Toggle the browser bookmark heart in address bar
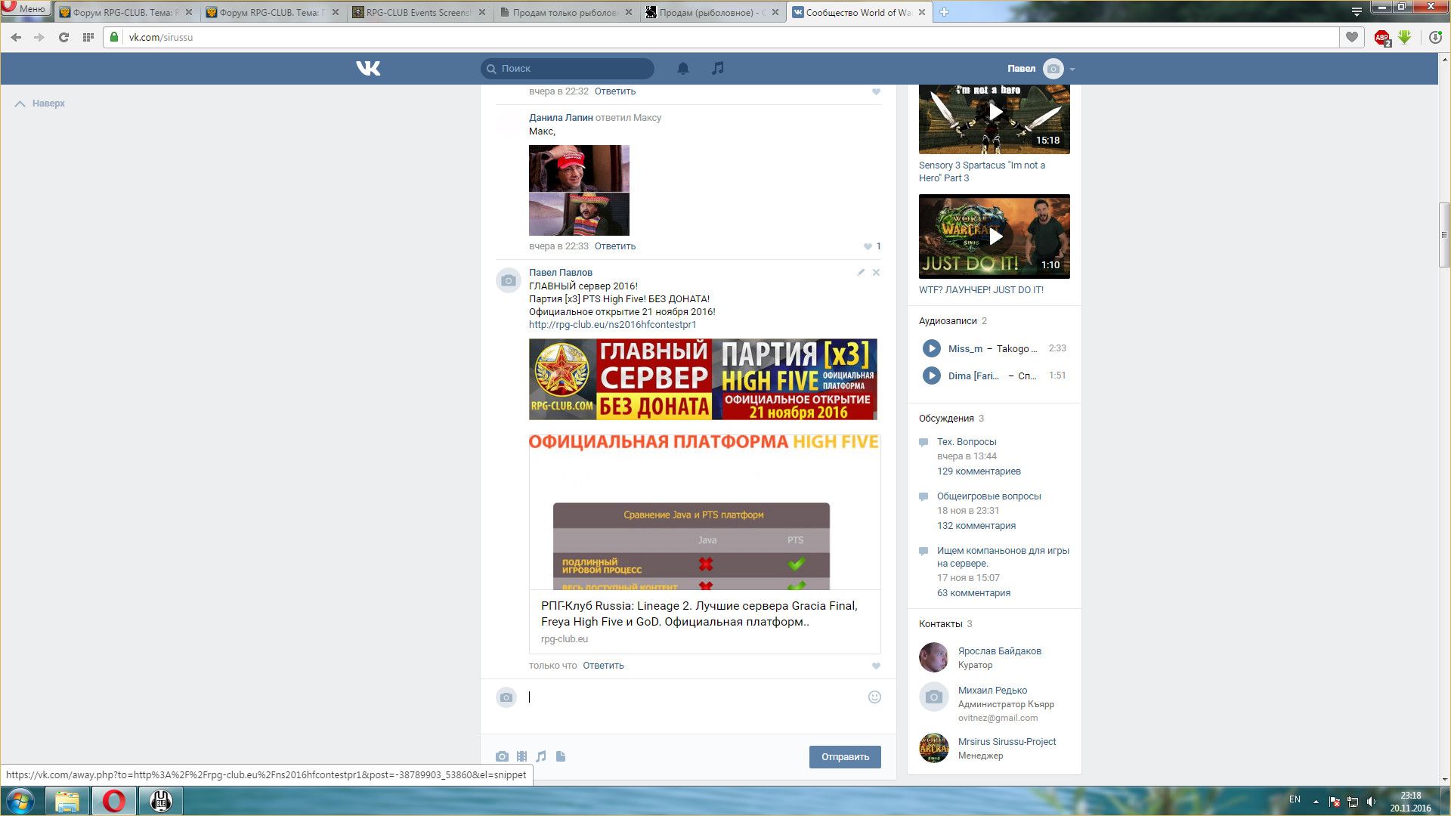Screen dimensions: 1451x816 pos(1351,37)
